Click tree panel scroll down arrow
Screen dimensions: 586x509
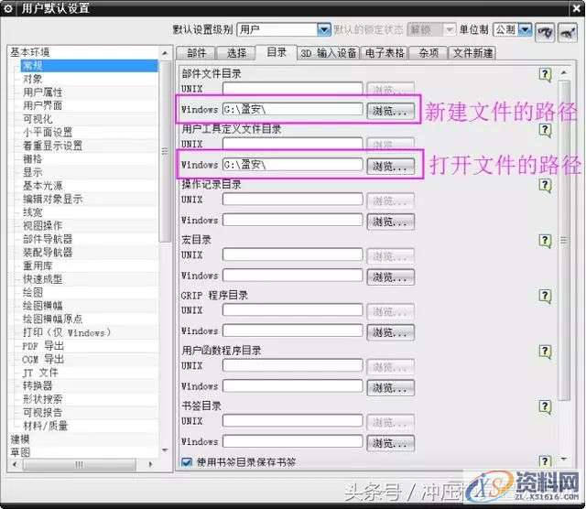[x=165, y=450]
